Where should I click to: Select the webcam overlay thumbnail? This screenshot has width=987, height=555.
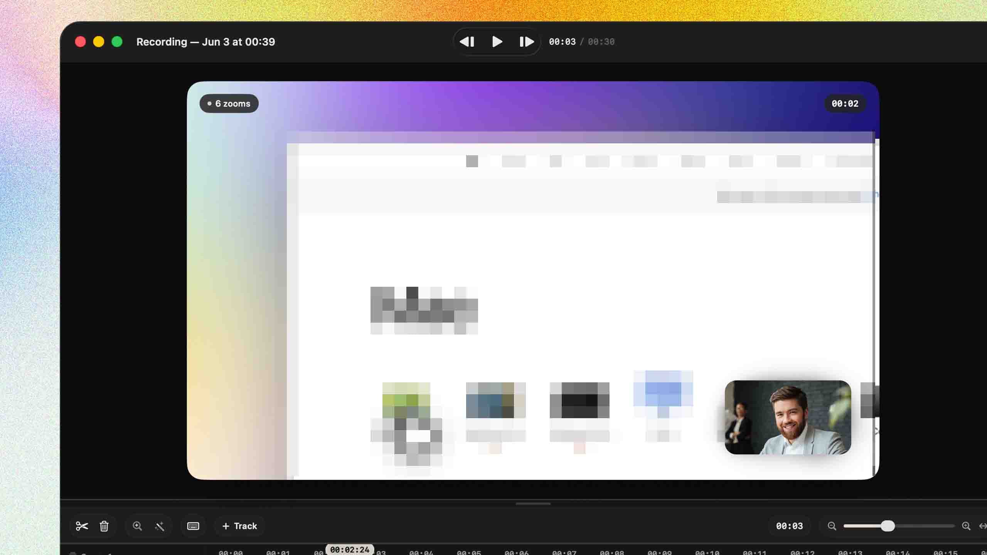[788, 417]
